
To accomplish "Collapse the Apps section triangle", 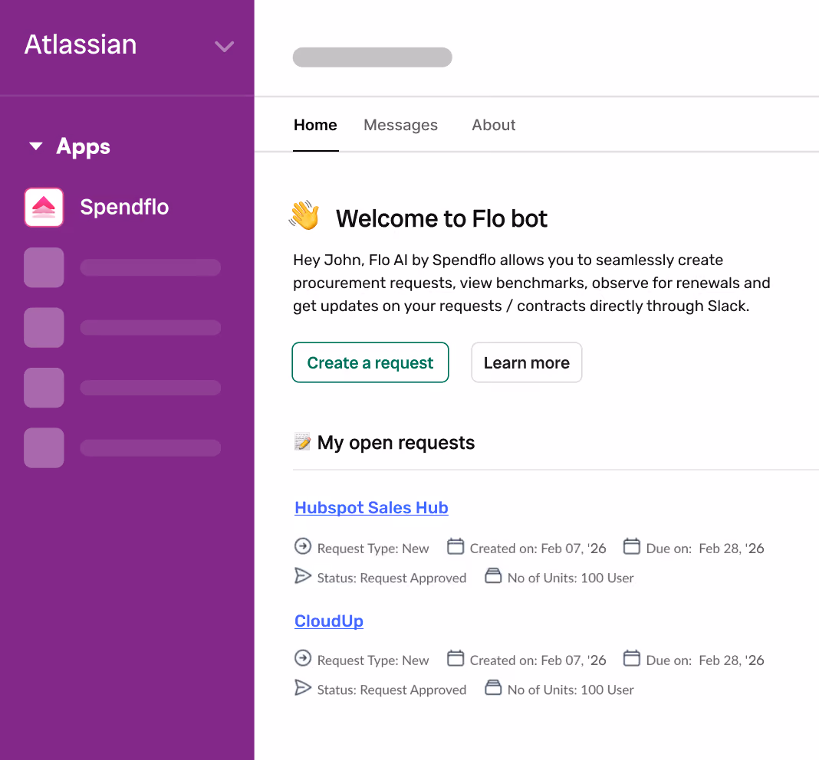I will coord(35,146).
